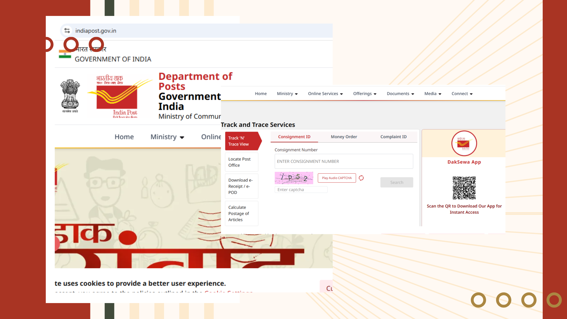Click the site settings icon in address bar
Image resolution: width=567 pixels, height=319 pixels.
(67, 31)
